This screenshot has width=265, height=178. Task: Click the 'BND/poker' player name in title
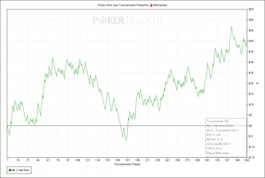coord(160,5)
